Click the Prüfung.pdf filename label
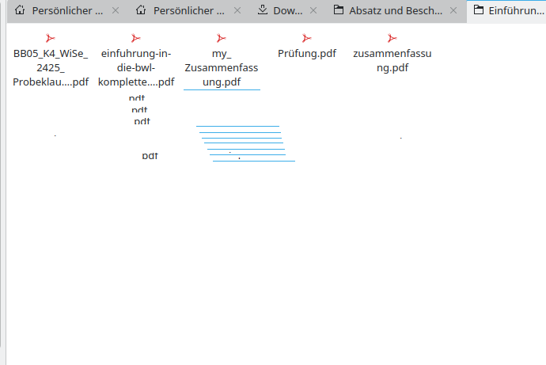Viewport: 546px width, 365px height. (307, 54)
